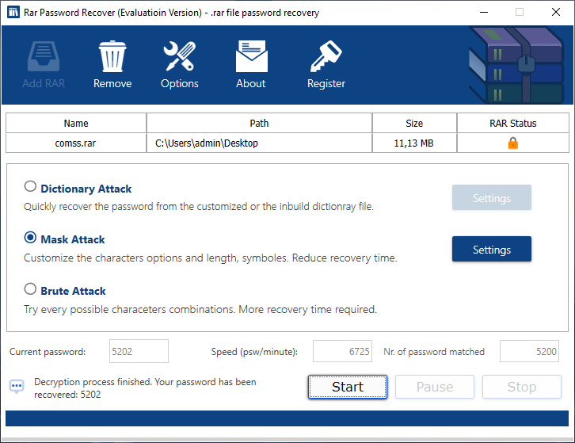Click the Dictionary Attack description text
The width and height of the screenshot is (575, 443).
click(x=199, y=207)
